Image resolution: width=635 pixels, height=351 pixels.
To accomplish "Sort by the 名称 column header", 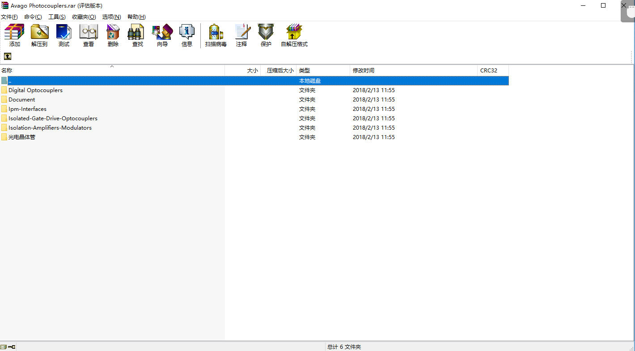I will point(112,70).
